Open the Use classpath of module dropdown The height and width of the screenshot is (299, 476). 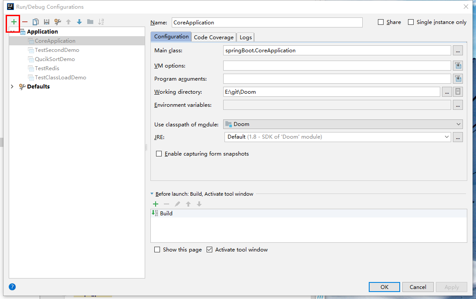point(343,124)
